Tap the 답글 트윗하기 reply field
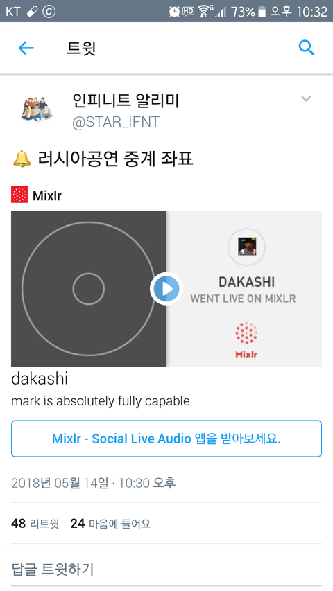 point(166,569)
